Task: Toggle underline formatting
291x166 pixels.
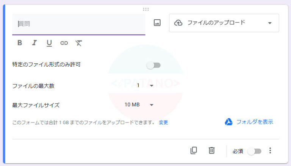Action: (49, 43)
